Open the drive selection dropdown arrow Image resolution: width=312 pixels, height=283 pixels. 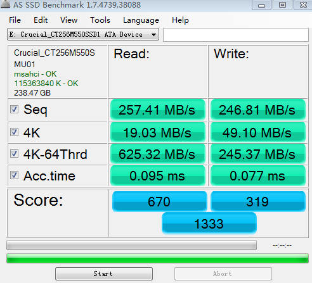[154, 34]
